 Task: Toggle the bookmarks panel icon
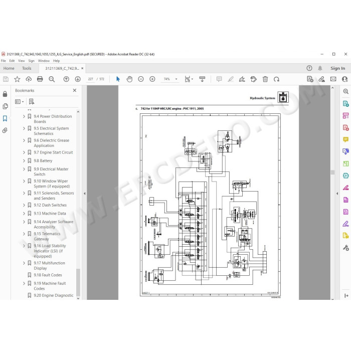pos(5,118)
